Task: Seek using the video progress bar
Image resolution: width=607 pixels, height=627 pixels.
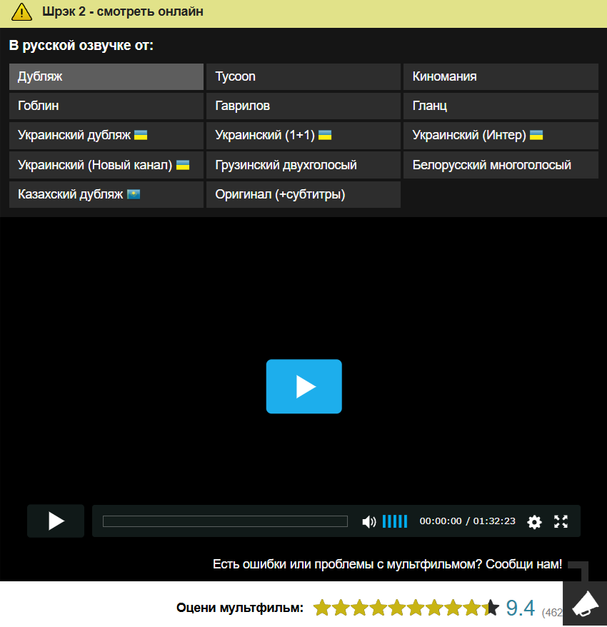Action: [x=225, y=521]
